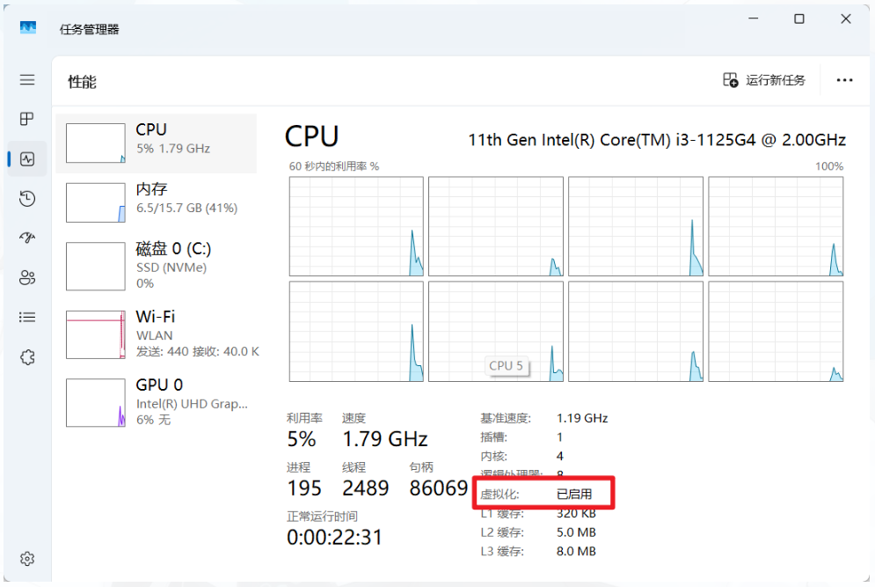Open the Details list page icon
Screen dimensions: 875x587
[26, 317]
